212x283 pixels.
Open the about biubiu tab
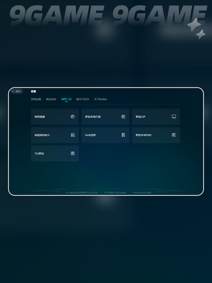pyautogui.click(x=101, y=99)
